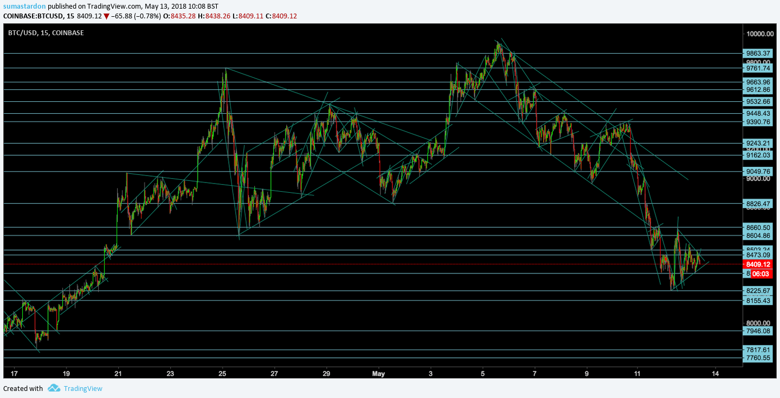
Task: Click the BTC/USD, 15, COINBASE chart title
Action: [x=46, y=33]
